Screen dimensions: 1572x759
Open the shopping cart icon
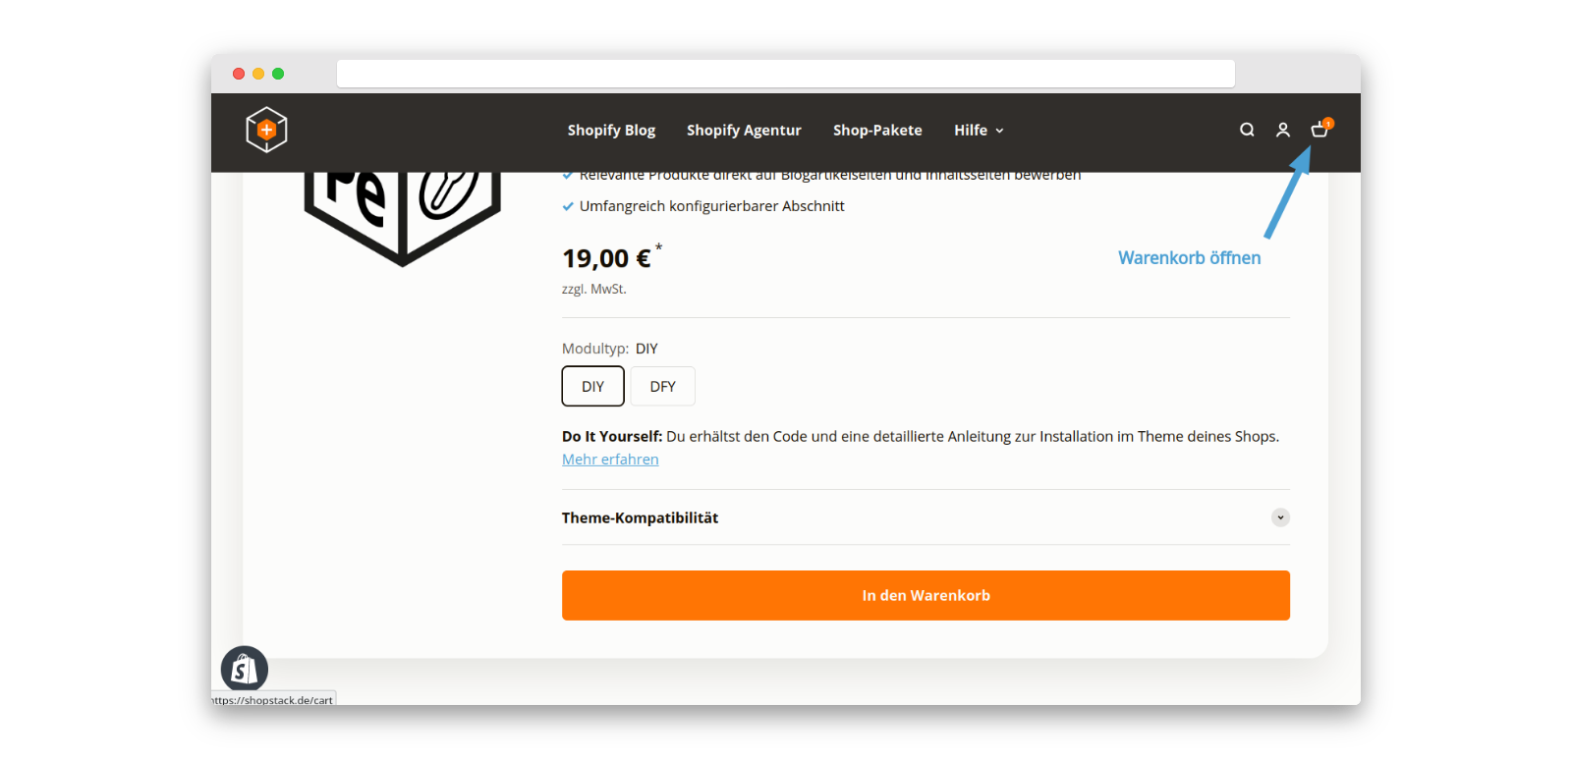(1319, 130)
